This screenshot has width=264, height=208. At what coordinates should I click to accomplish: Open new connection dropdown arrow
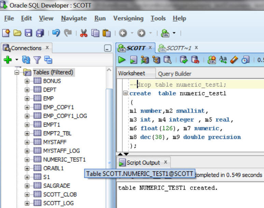17,60
